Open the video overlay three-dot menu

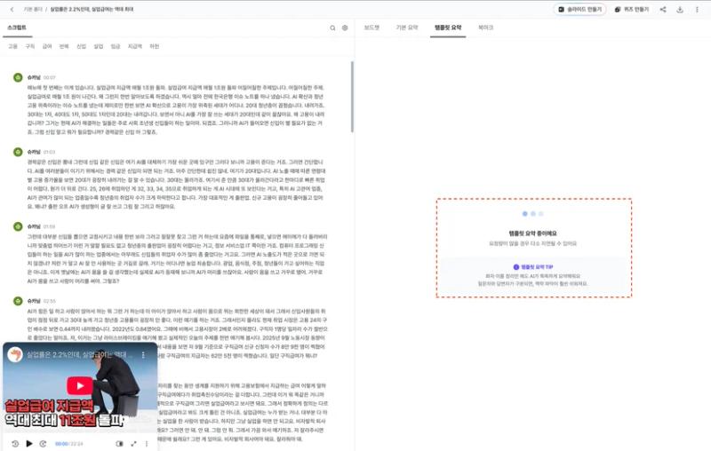click(143, 355)
